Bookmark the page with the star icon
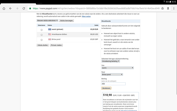This screenshot has width=177, height=111. pos(162,8)
